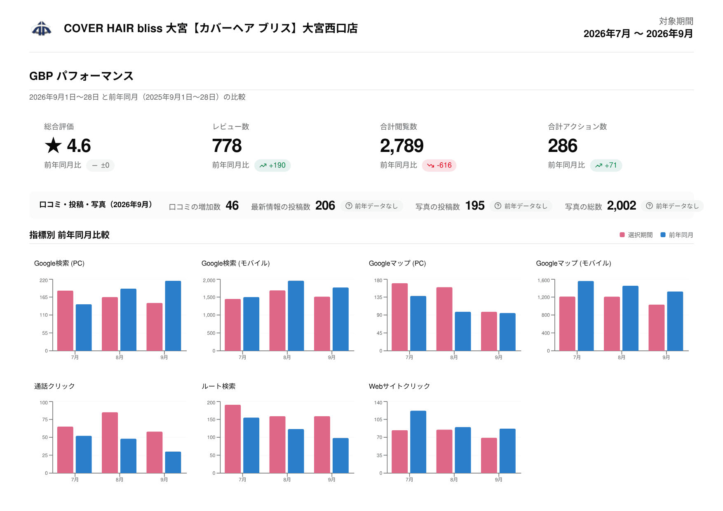Click the blue 7月 bar in Webサイトクリック chart
723x511 pixels.
(418, 442)
